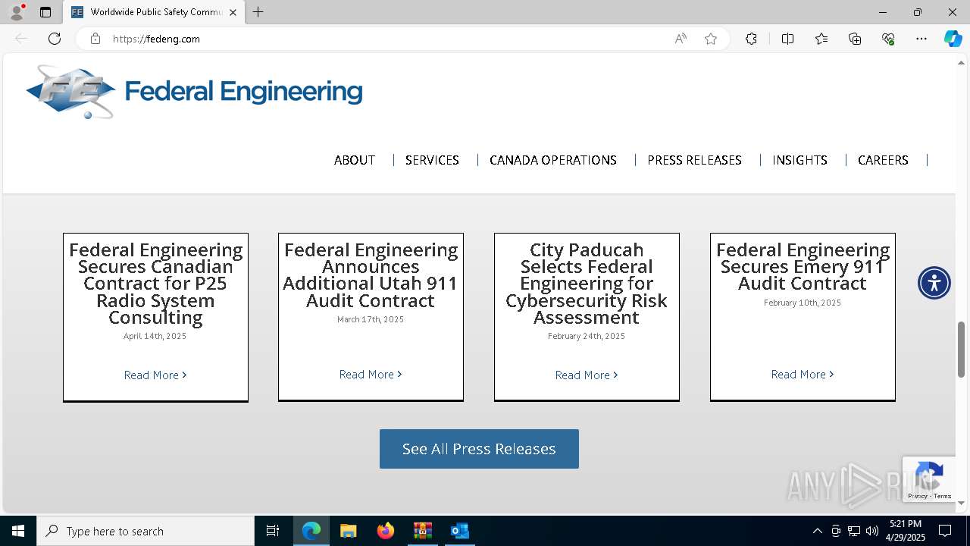Click the browser profile icon

coord(16,12)
